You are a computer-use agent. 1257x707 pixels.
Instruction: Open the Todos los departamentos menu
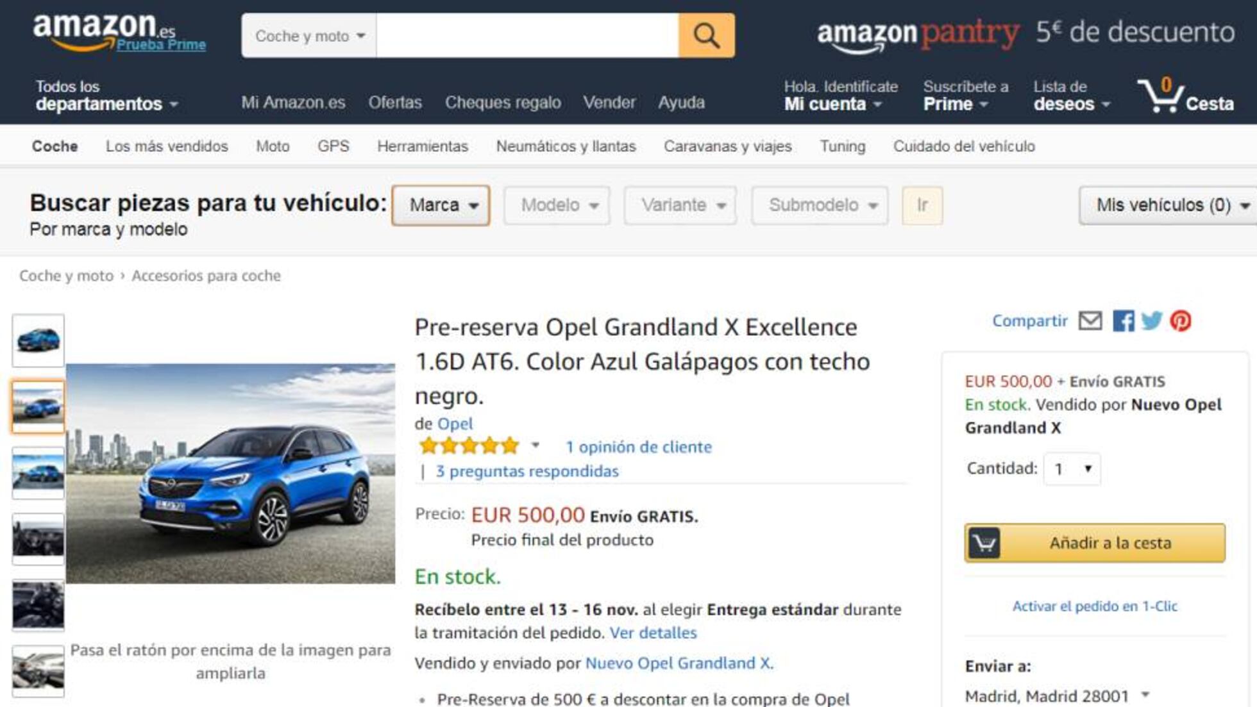[x=106, y=96]
